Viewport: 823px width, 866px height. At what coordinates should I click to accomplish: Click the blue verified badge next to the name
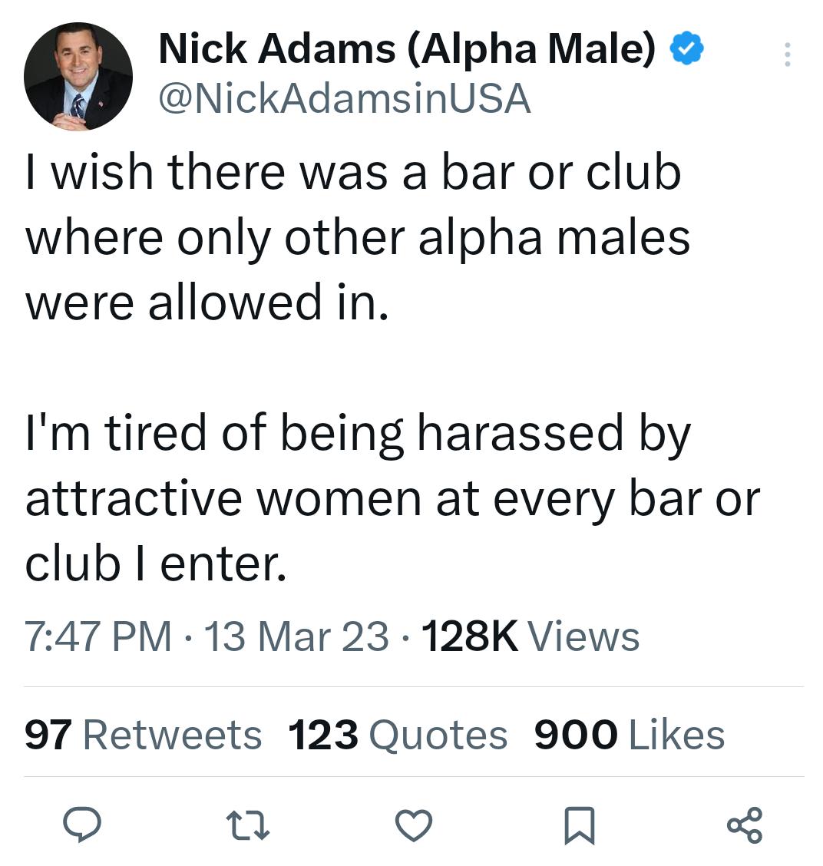click(686, 48)
